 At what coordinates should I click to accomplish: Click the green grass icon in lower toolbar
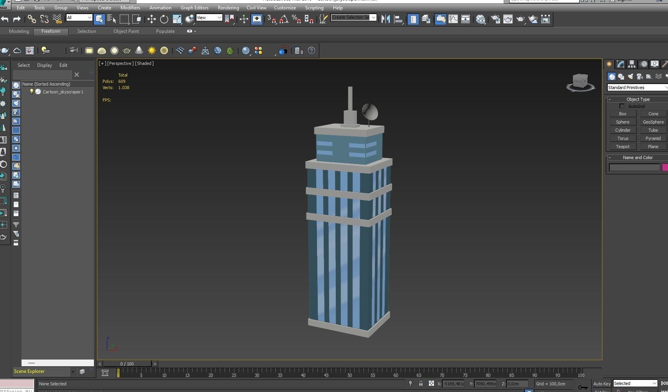point(230,50)
